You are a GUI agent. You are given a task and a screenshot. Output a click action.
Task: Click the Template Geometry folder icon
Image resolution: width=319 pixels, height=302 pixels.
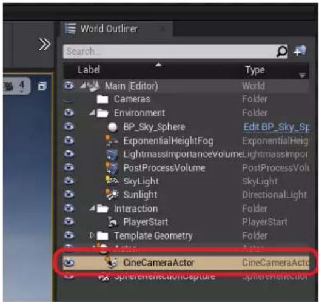click(102, 235)
